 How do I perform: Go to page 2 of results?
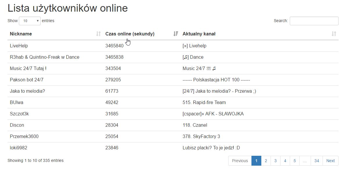point(266,161)
